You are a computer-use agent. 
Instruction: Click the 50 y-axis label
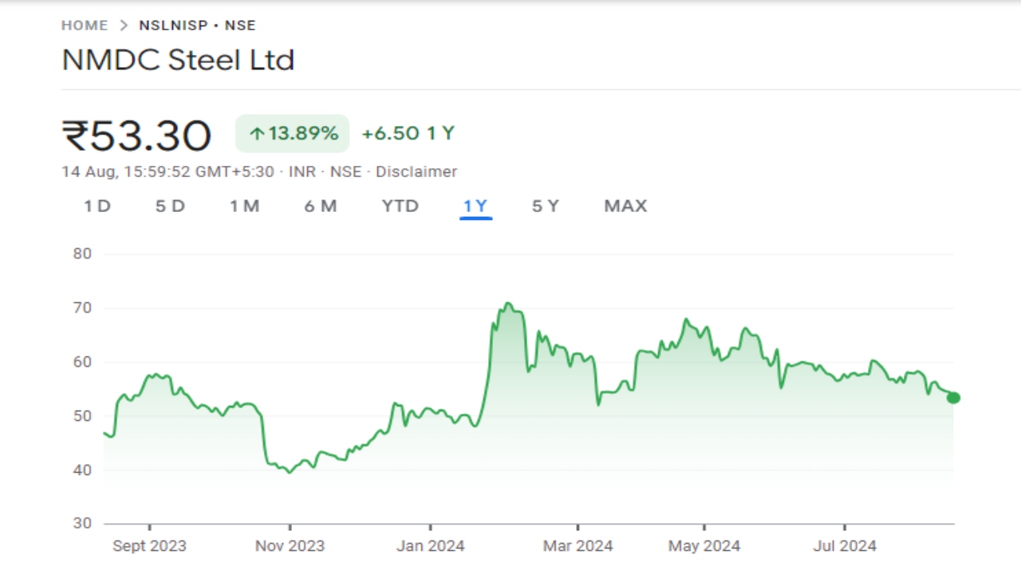[x=83, y=416]
